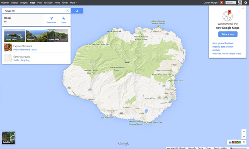Click the Terms footer link
The image size is (249, 149).
point(201,148)
